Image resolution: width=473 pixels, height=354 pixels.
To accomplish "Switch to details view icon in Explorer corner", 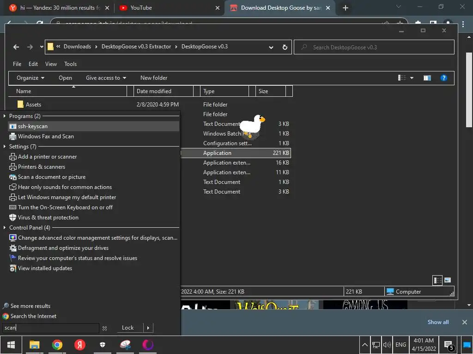I will [x=437, y=280].
